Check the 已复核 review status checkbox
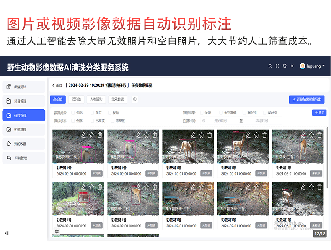 pos(92,121)
